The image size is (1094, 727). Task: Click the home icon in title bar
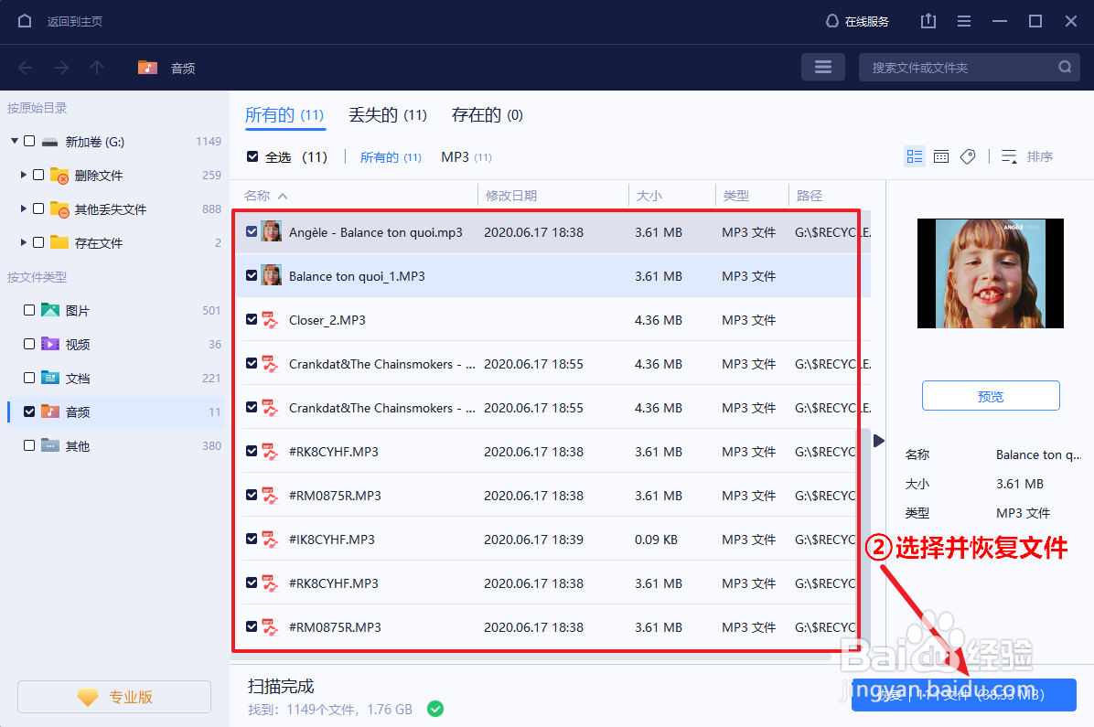[x=23, y=20]
